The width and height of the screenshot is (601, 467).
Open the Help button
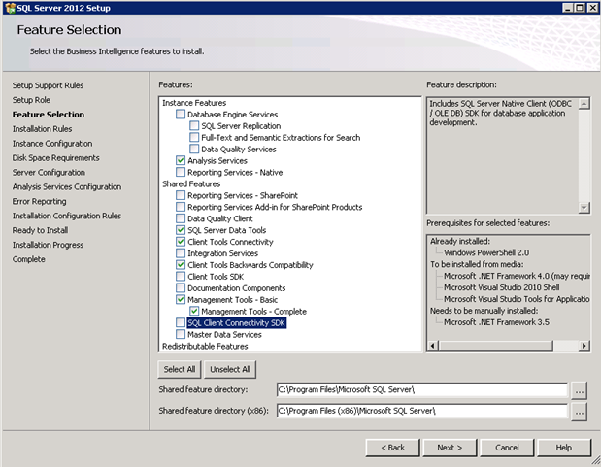[x=563, y=448]
